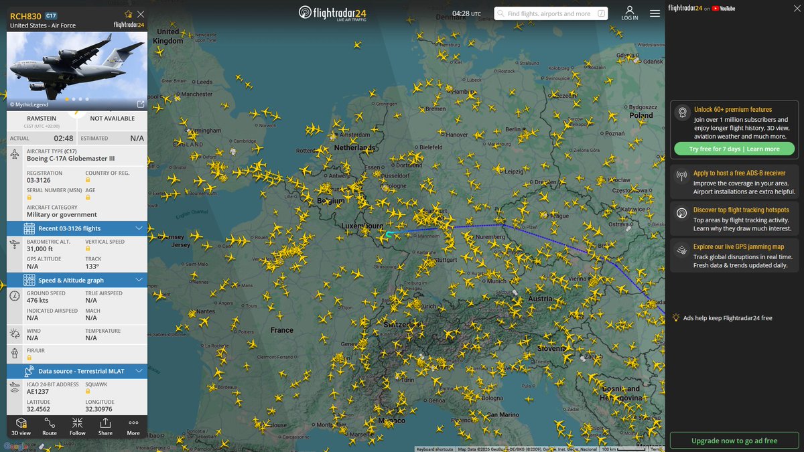Screen dimensions: 804x452
Task: Open 3D view of the flight
Action: (21, 427)
